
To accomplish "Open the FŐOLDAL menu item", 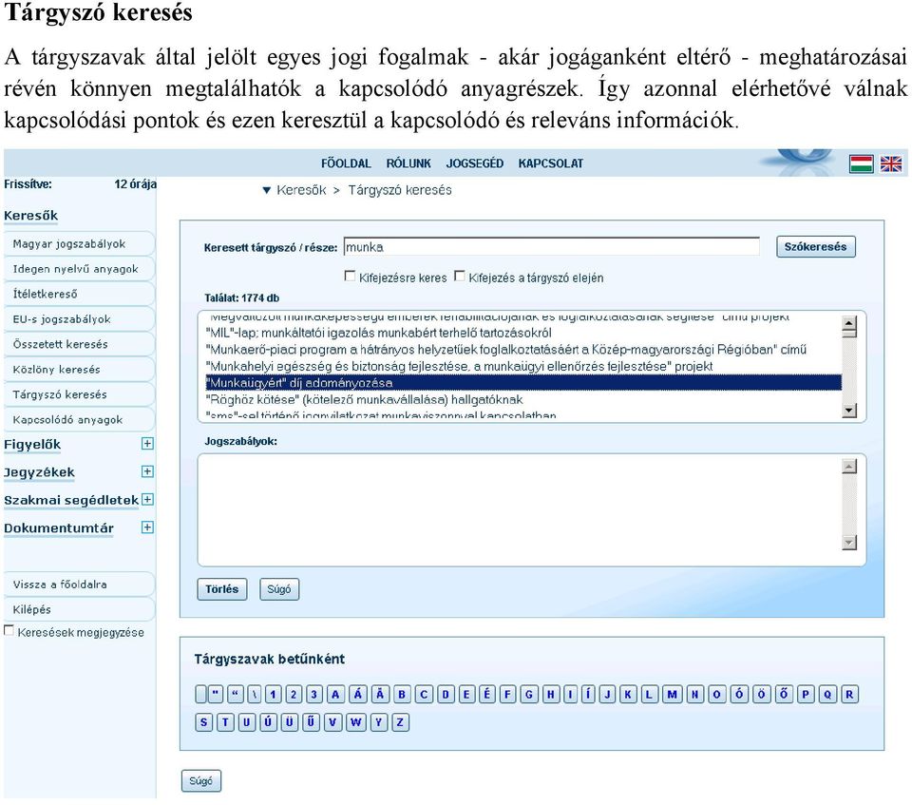I will coord(346,163).
